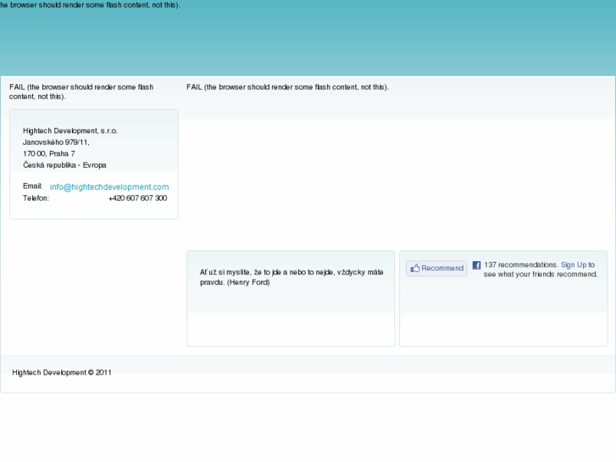Click the Hightech Development, s.r.o. company name
This screenshot has height=462, width=616.
[x=70, y=131]
